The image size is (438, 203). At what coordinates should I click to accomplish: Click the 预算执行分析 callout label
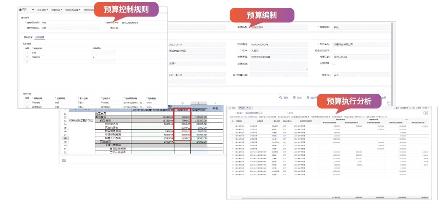tap(348, 101)
